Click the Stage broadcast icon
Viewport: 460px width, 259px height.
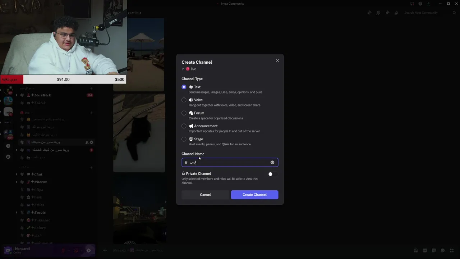[x=191, y=139]
